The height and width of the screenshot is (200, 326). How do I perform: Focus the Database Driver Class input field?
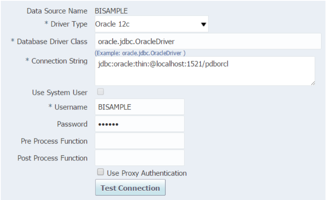point(208,41)
